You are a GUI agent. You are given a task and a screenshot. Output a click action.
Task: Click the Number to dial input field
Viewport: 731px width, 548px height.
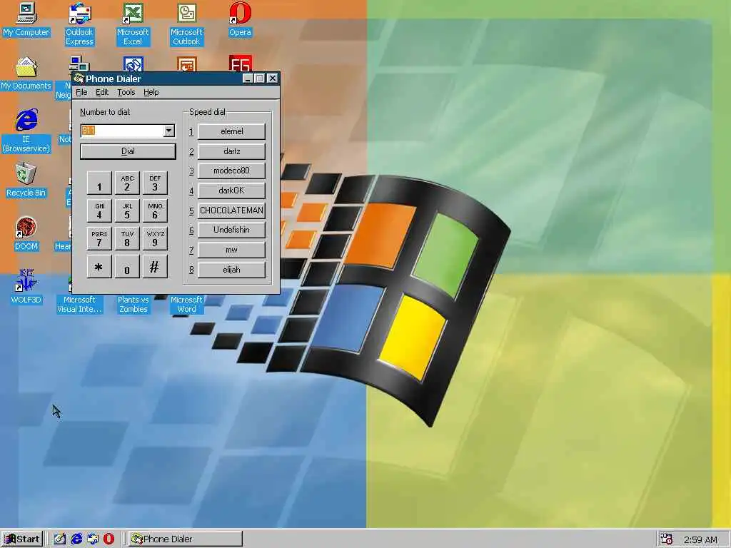122,131
